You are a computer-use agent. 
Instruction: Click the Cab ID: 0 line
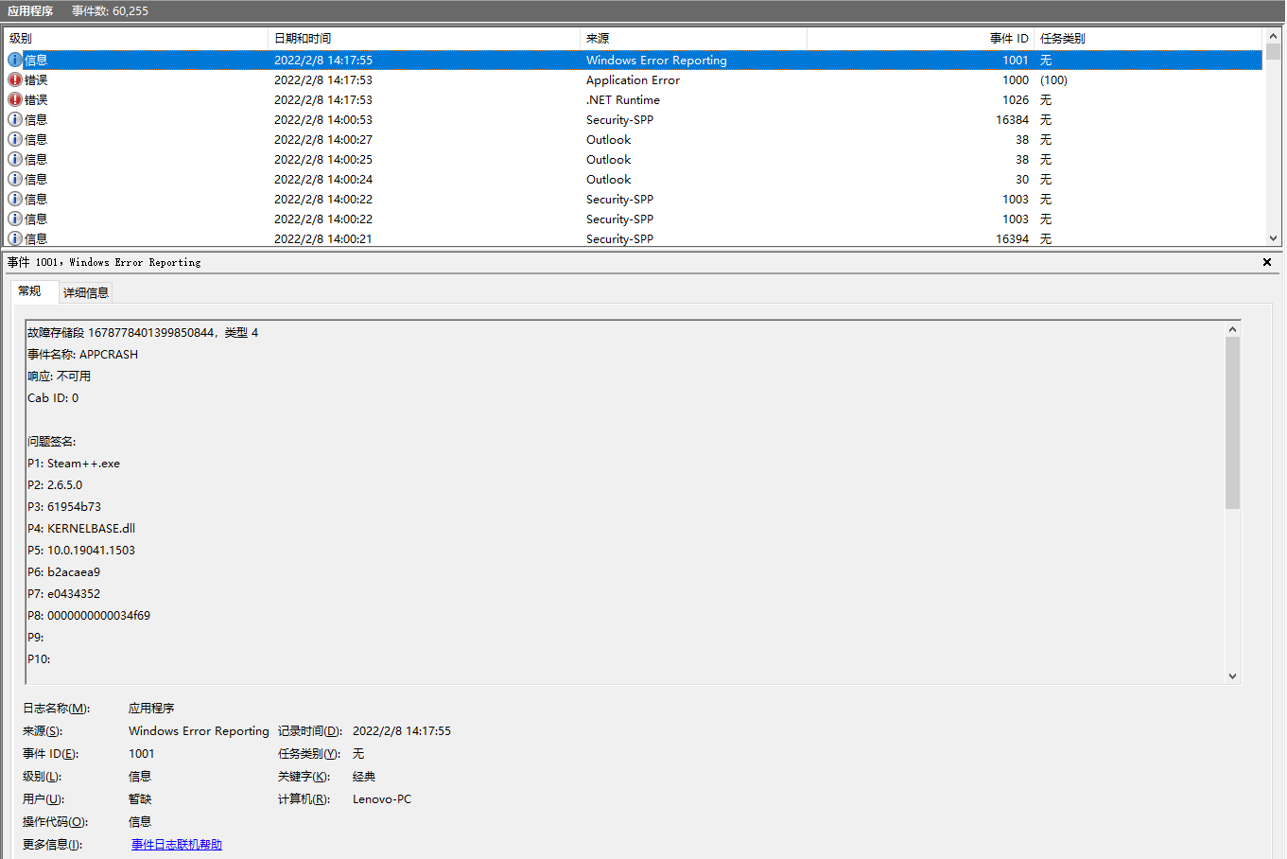[x=53, y=398]
